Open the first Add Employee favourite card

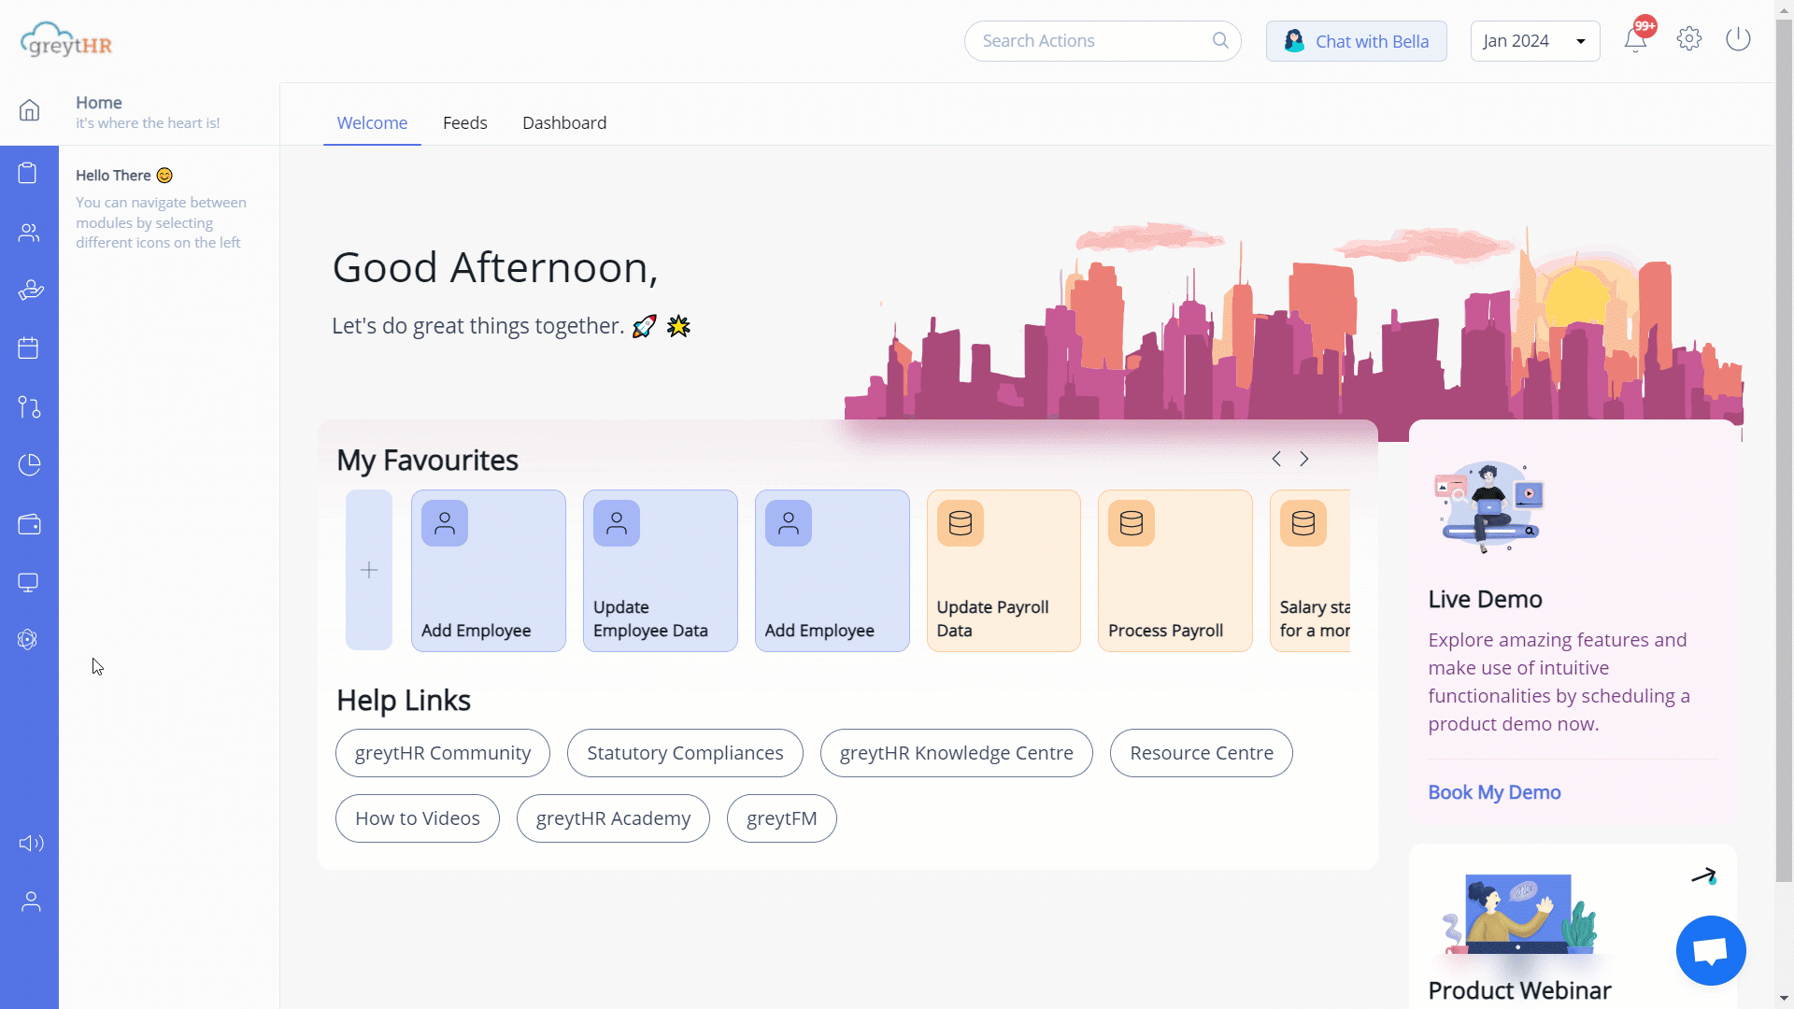coord(489,570)
